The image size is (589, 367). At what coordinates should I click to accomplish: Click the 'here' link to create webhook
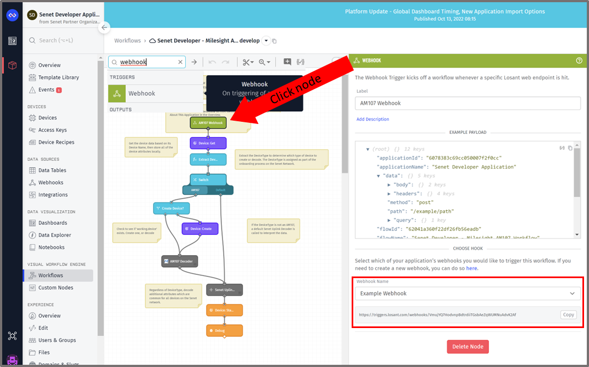click(x=471, y=268)
